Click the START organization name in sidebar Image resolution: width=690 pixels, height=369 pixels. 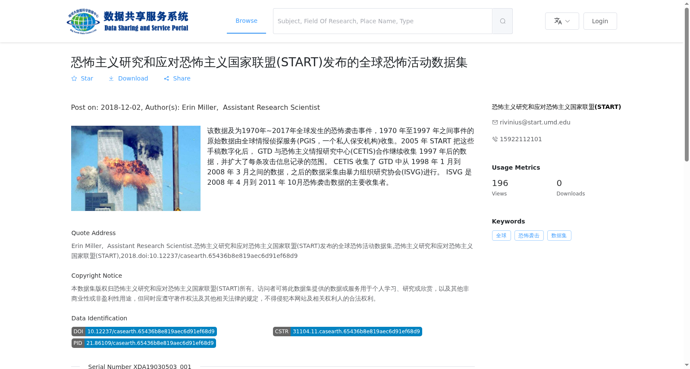[x=556, y=107]
